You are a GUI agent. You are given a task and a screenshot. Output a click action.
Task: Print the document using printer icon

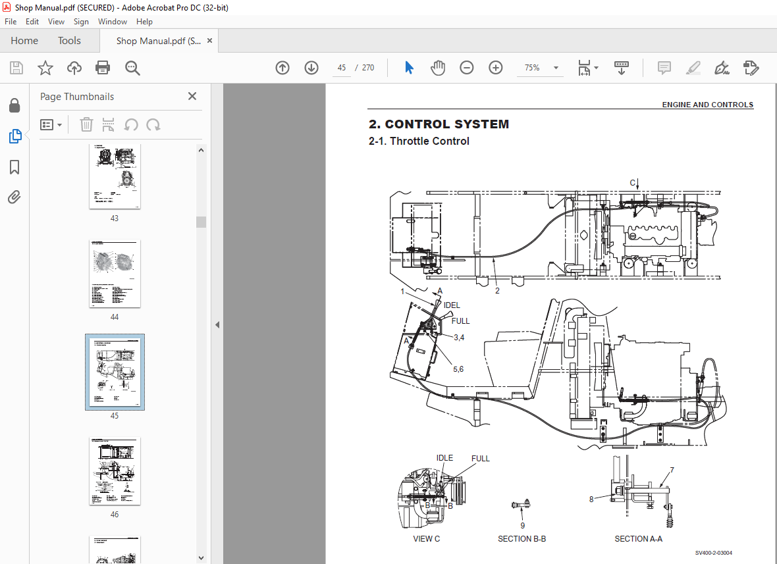click(103, 68)
